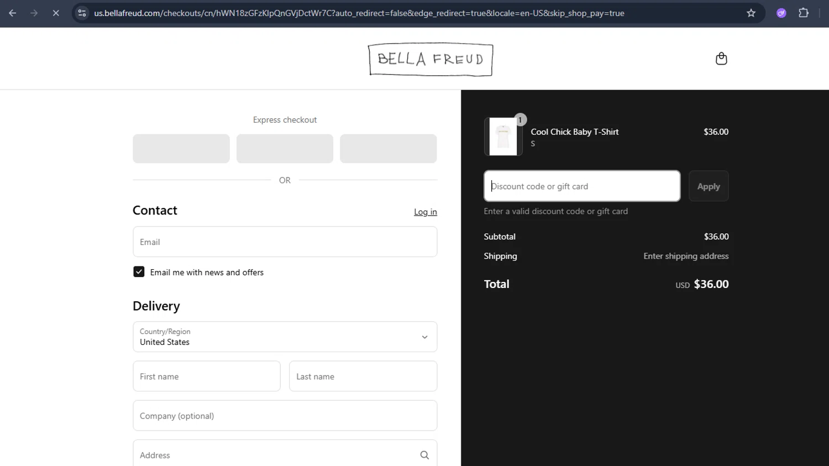The width and height of the screenshot is (829, 466).
Task: Select the first express checkout button
Action: click(x=181, y=149)
